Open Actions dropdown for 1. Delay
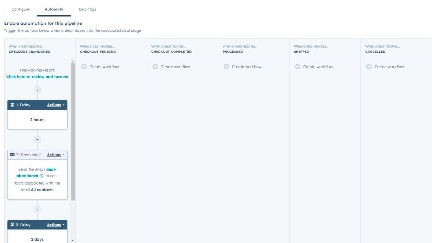Screen dimensions: 432x243 point(55,105)
